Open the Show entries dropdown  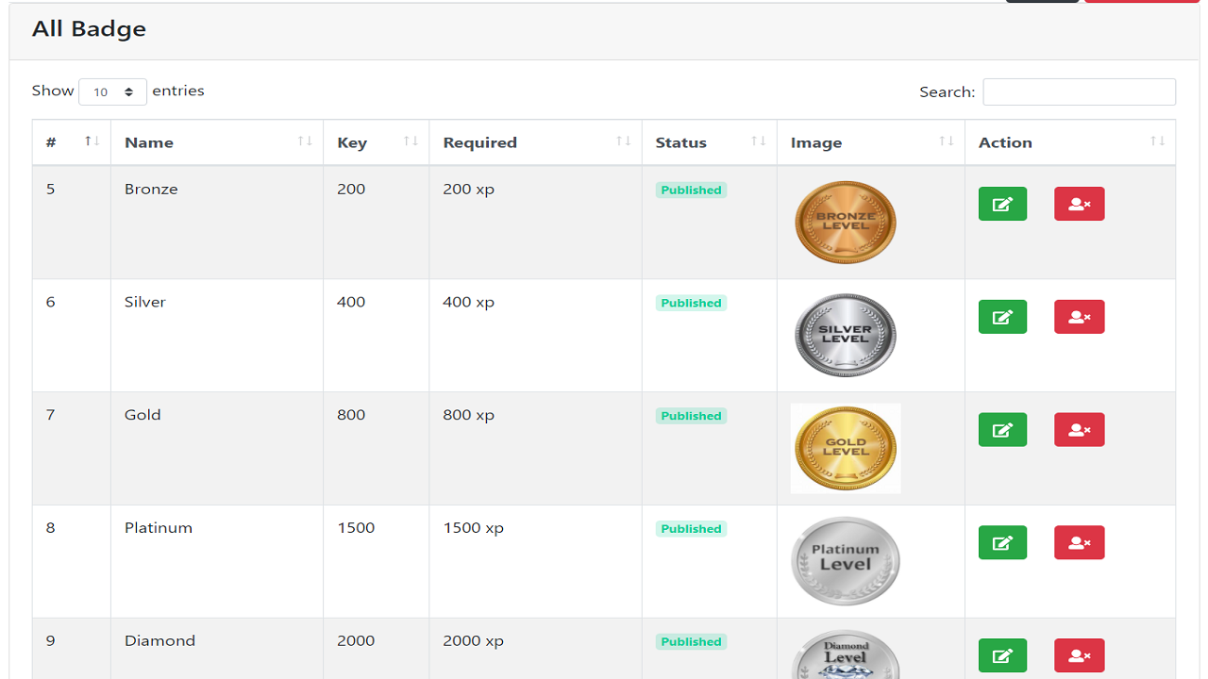[x=112, y=91]
